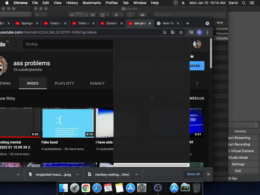
Task: Switch to the Dostoso tab
Action: [112, 23]
